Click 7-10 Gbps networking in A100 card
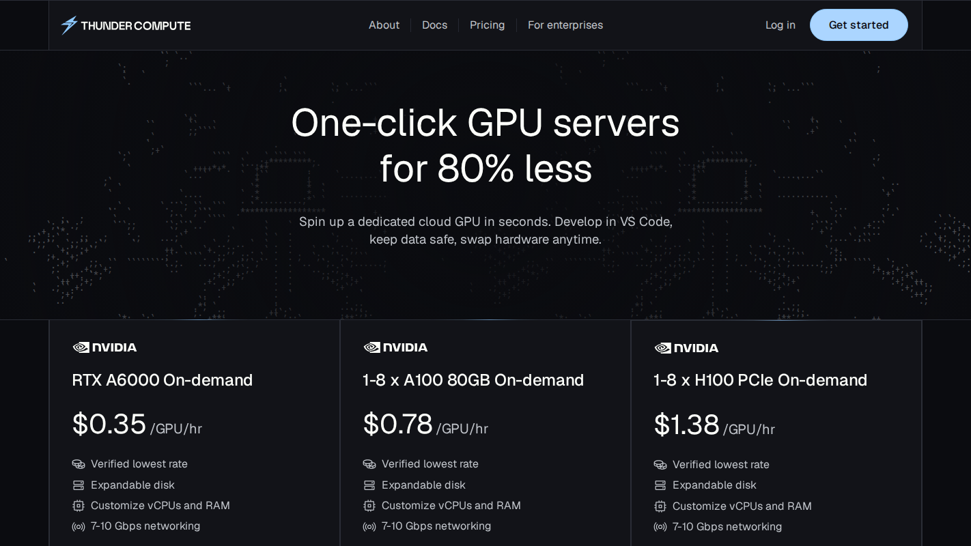Screen dimensions: 971x546 pos(436,526)
